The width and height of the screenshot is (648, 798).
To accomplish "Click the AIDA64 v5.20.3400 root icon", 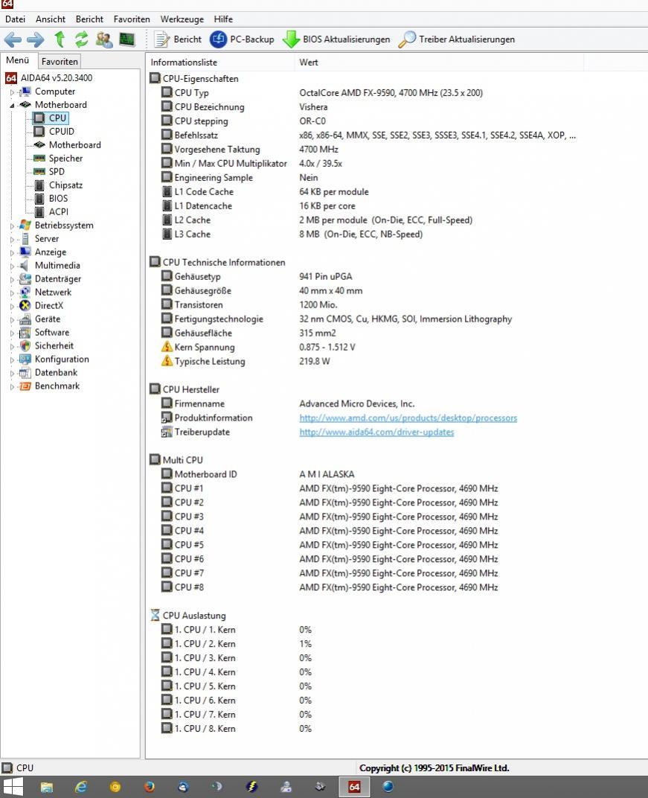I will [11, 78].
